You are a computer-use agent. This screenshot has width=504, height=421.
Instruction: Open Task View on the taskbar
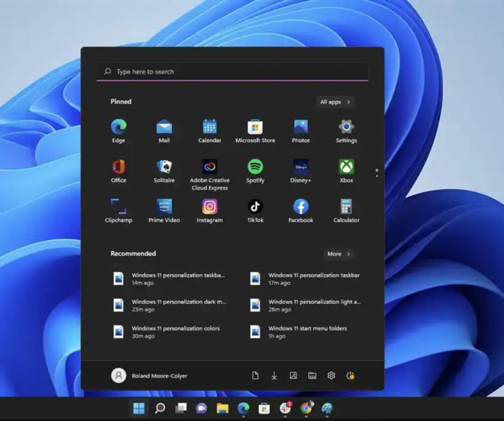[181, 408]
